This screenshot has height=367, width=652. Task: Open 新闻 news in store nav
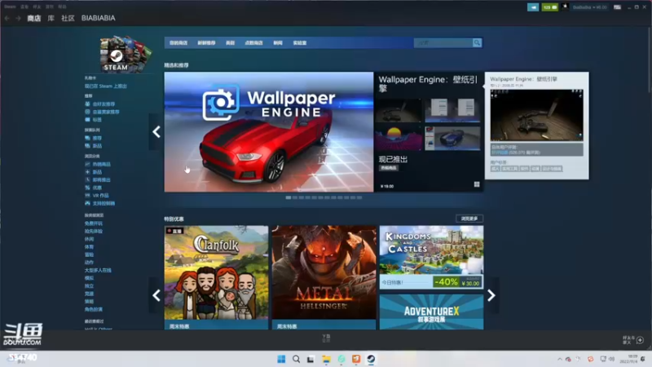click(x=278, y=43)
